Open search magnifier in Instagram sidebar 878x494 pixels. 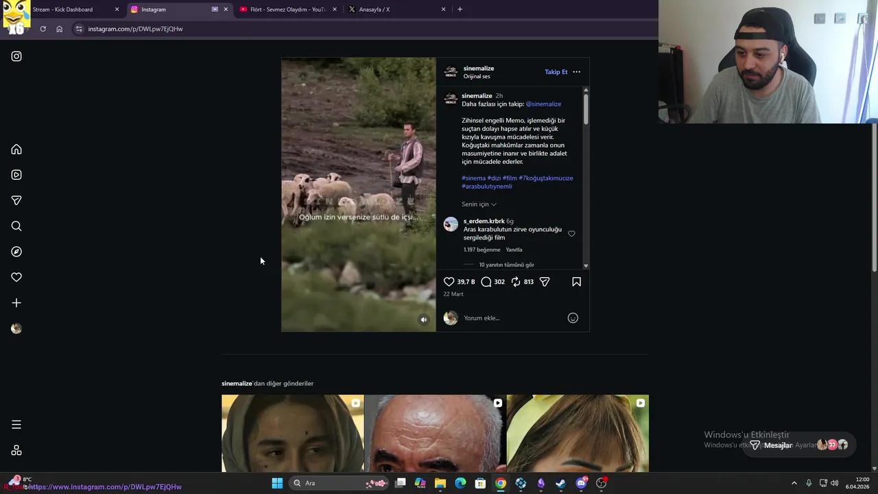[x=16, y=226]
